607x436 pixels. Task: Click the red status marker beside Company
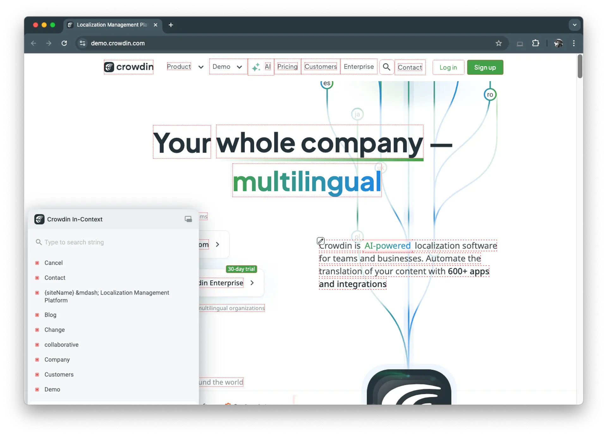(x=37, y=360)
